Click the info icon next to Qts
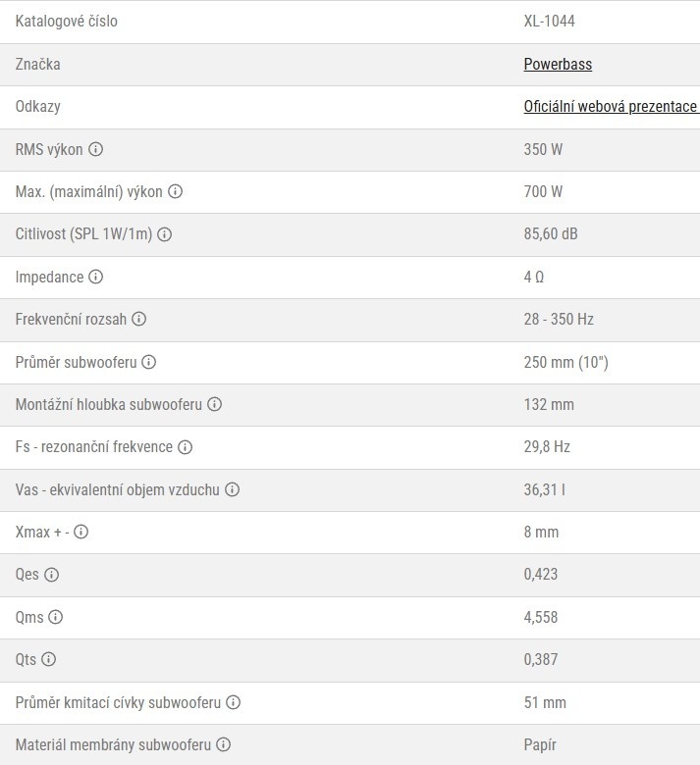The width and height of the screenshot is (700, 765). (49, 660)
